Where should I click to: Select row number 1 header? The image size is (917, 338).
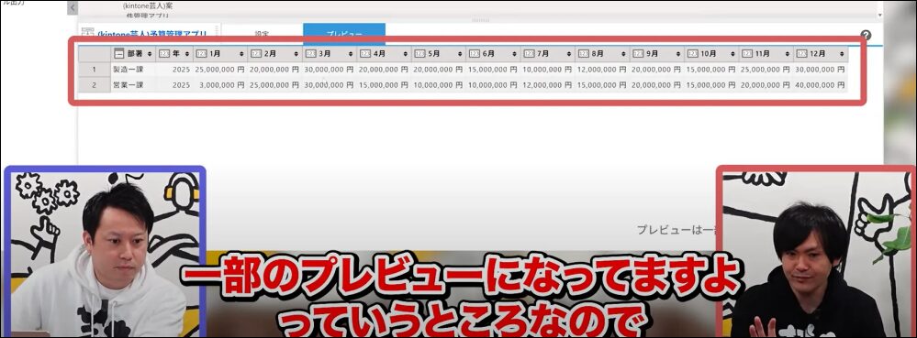(95, 69)
